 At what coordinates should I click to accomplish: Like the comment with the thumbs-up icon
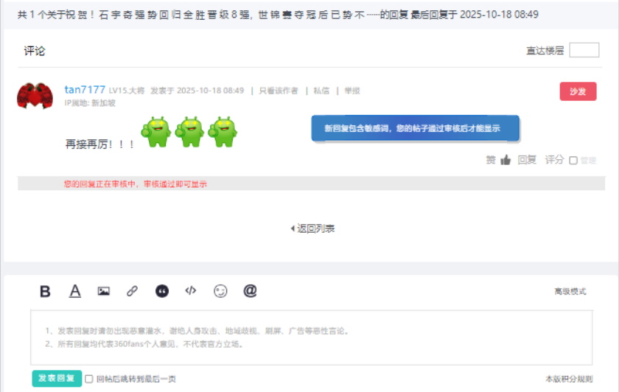pos(506,160)
